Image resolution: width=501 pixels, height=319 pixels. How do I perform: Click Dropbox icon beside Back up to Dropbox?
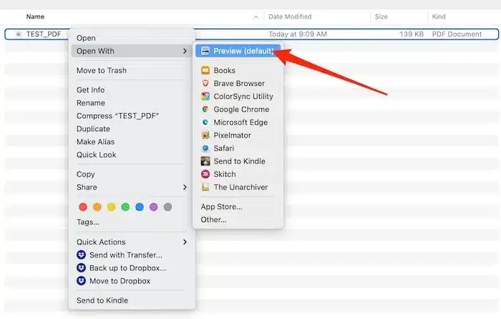coord(81,268)
